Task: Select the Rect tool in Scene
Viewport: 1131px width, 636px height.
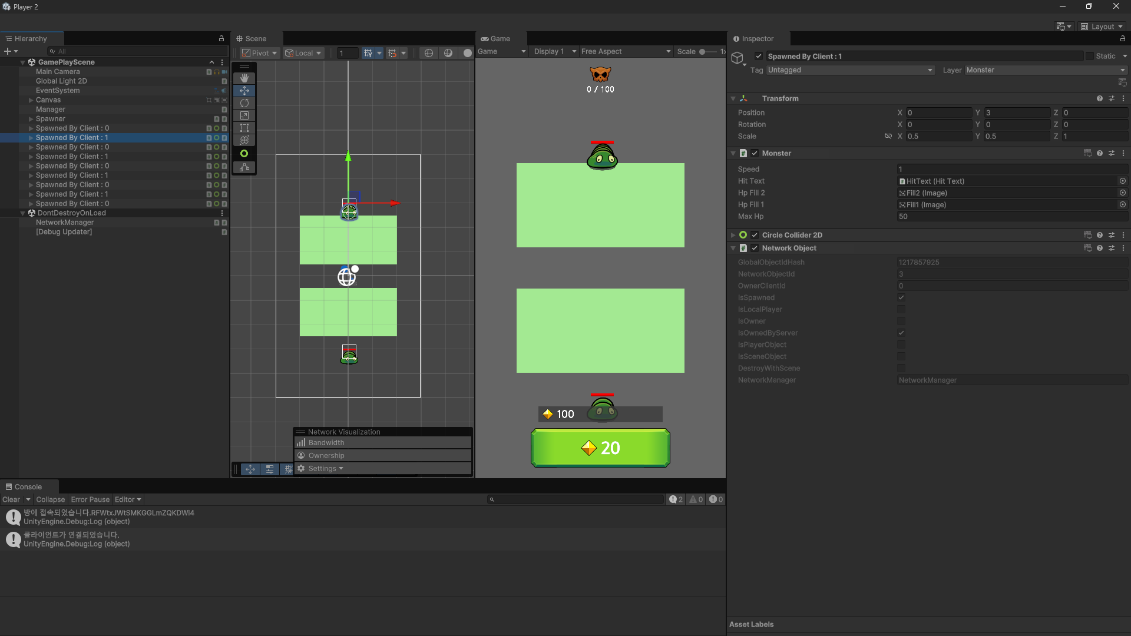Action: (x=244, y=128)
